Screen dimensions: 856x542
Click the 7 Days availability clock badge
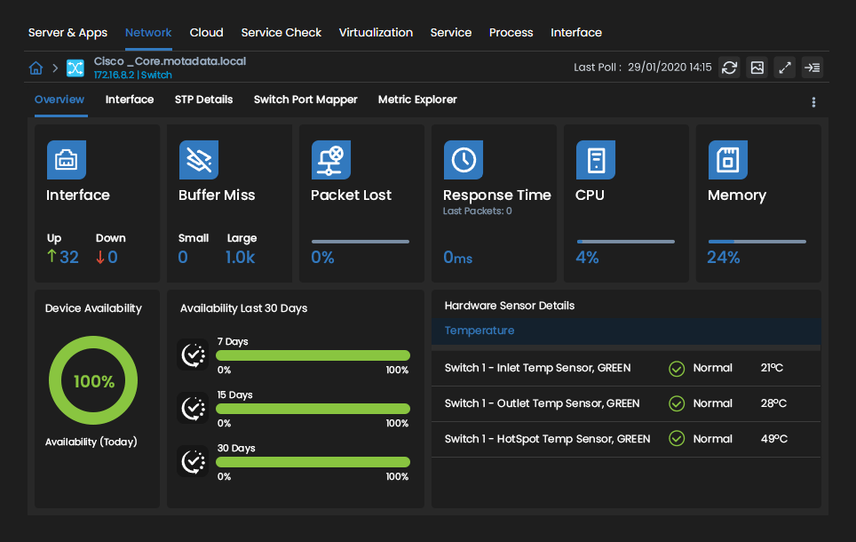(193, 355)
